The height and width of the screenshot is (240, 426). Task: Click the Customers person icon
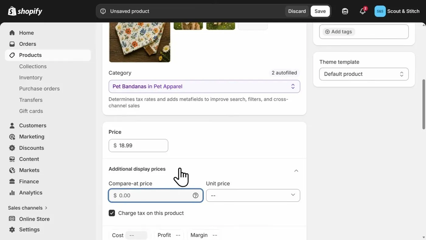[x=12, y=125]
